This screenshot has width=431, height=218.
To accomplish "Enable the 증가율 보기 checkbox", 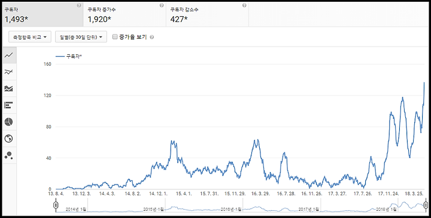I will coord(115,37).
